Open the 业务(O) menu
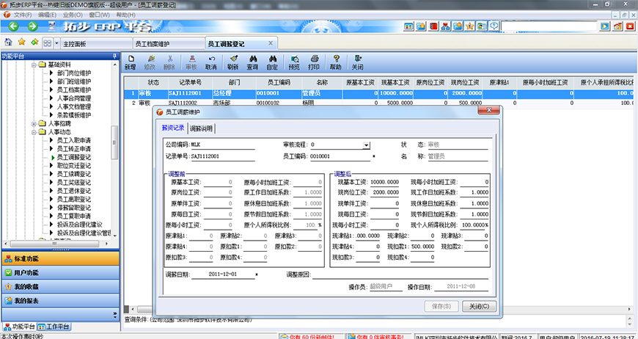This screenshot has height=339, width=638. [72, 15]
